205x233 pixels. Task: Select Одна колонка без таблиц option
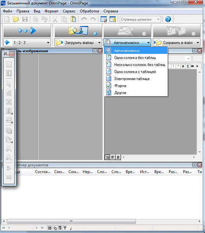tap(136, 58)
